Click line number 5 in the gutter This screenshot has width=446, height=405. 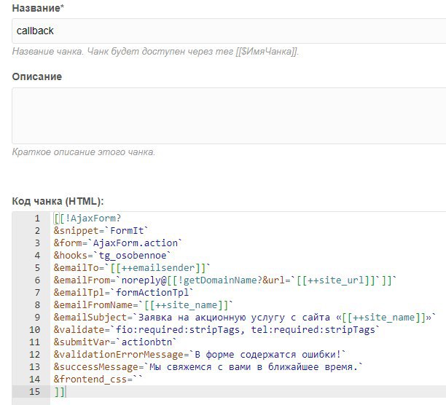coord(37,268)
